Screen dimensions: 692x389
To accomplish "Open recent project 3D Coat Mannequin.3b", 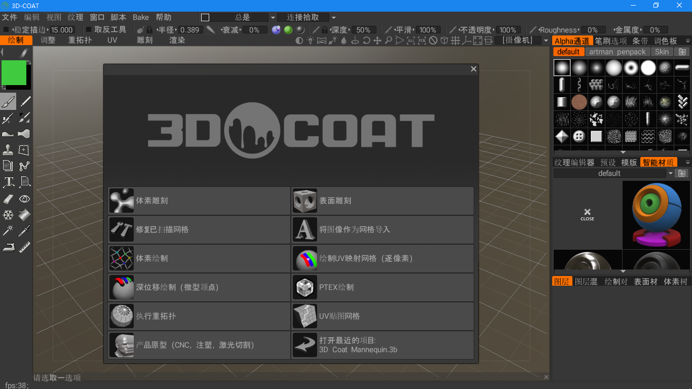I will [x=382, y=345].
